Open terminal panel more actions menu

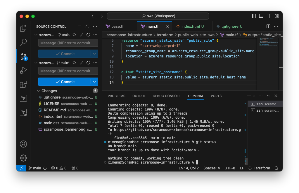tap(261, 96)
